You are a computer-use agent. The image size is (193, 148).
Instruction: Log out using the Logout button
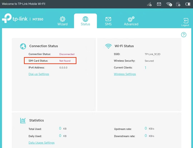click(x=185, y=22)
